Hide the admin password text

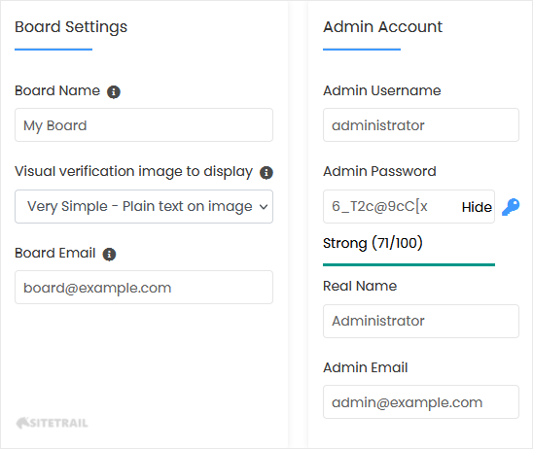click(477, 207)
